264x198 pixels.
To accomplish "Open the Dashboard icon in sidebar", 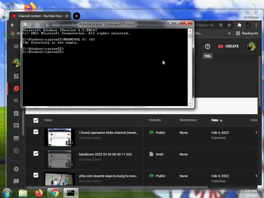I will tap(16, 76).
